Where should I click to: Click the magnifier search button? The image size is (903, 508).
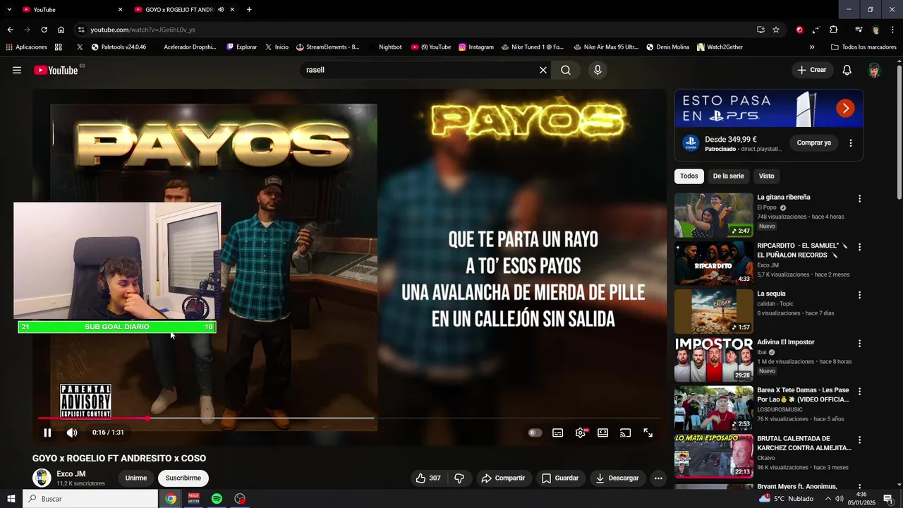tap(566, 70)
